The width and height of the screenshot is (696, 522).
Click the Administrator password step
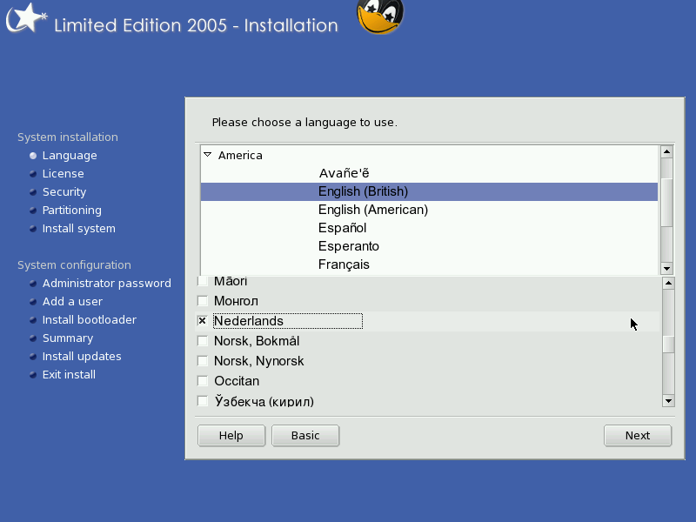tap(106, 284)
